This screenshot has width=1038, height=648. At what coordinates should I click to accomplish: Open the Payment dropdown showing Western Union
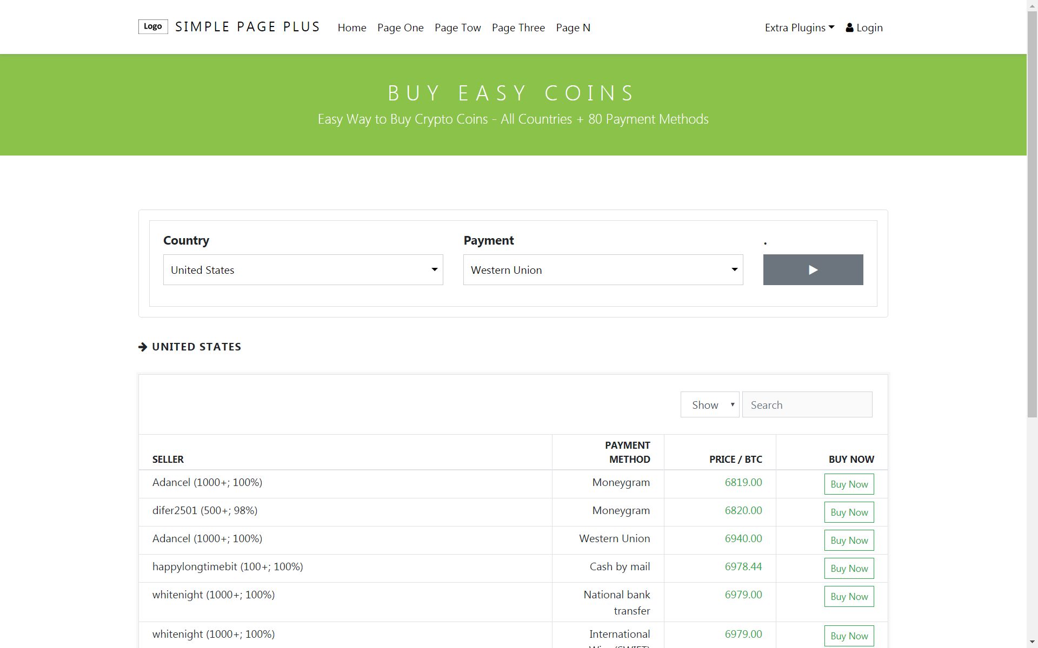coord(603,270)
